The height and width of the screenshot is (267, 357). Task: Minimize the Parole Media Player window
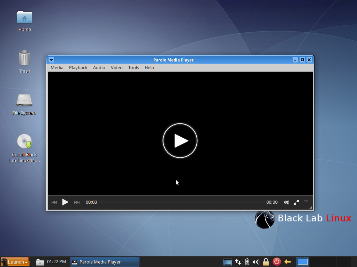[295, 60]
